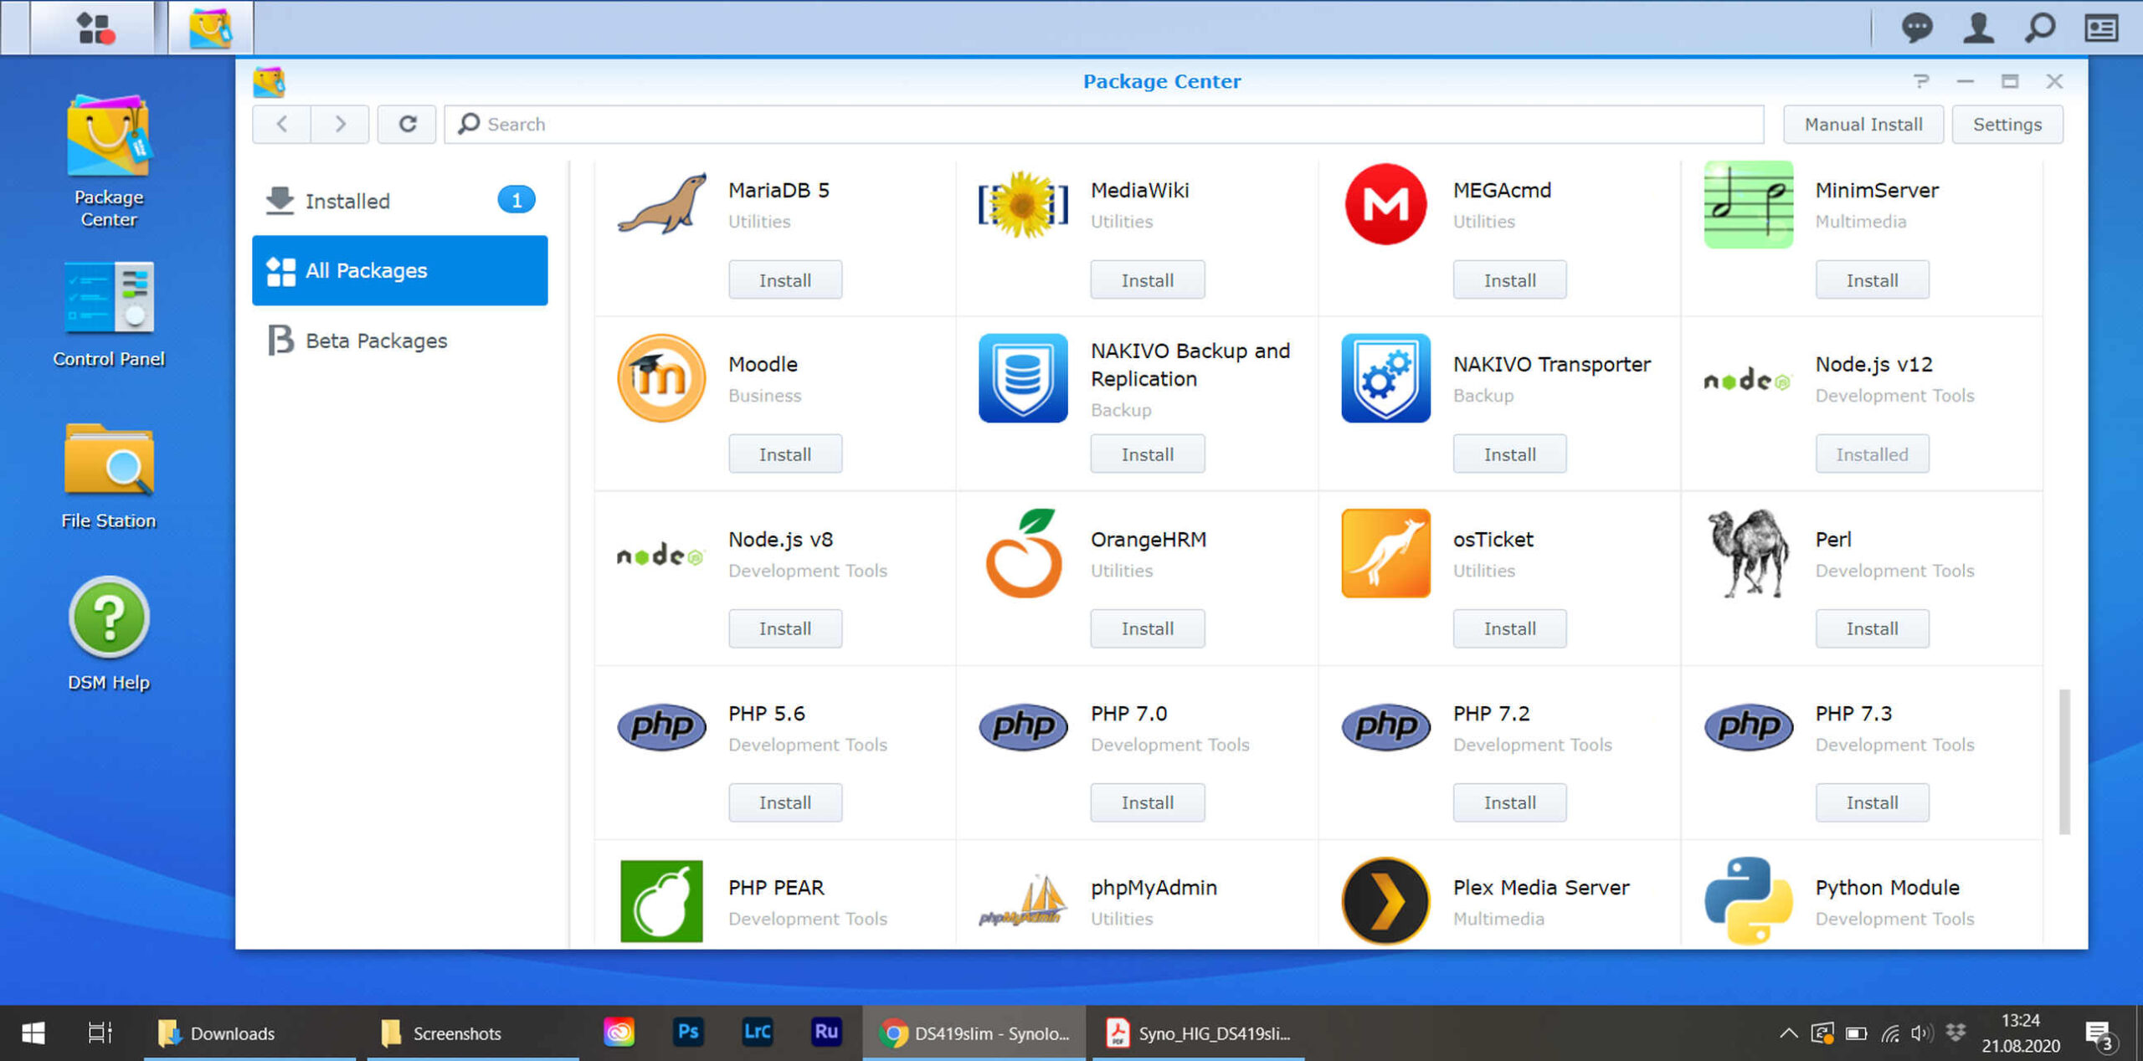Click the DSM top bar search icon
2143x1061 pixels.
pos(2040,28)
